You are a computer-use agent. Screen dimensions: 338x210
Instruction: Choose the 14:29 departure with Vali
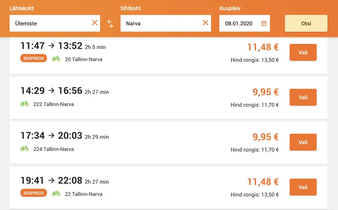pos(303,97)
